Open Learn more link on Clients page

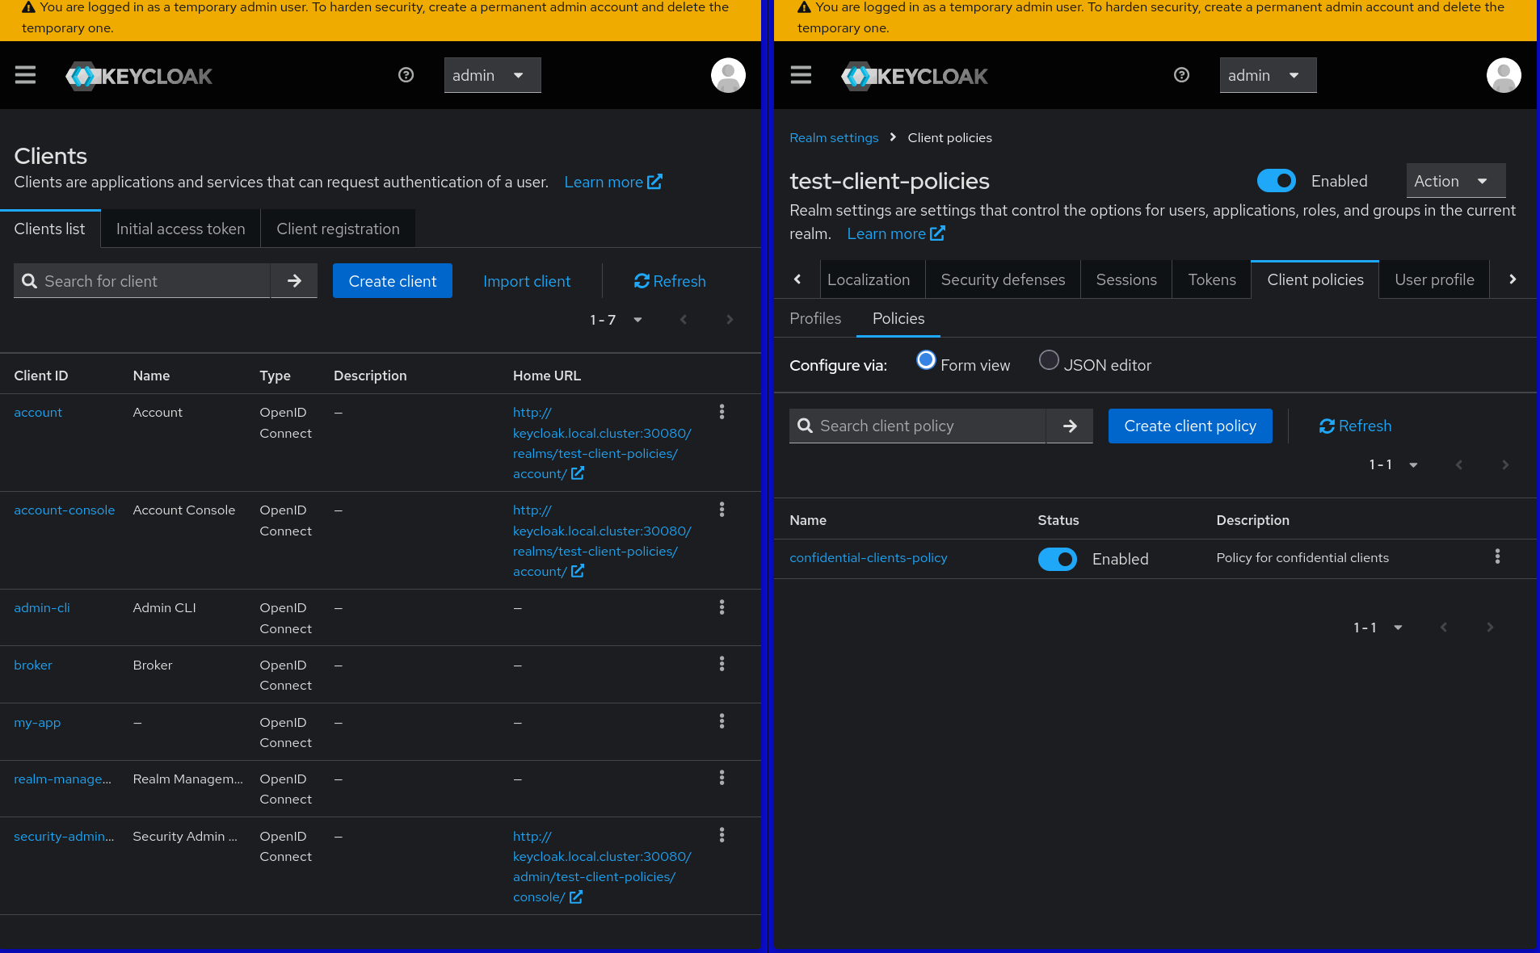(x=613, y=182)
